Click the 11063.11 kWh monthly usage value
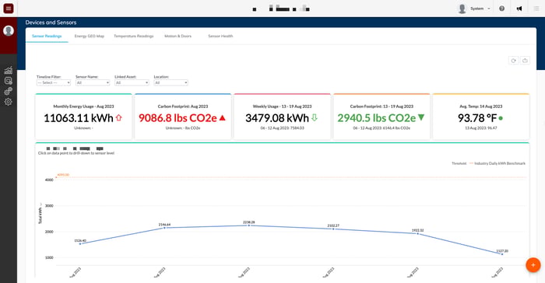 pyautogui.click(x=79, y=118)
